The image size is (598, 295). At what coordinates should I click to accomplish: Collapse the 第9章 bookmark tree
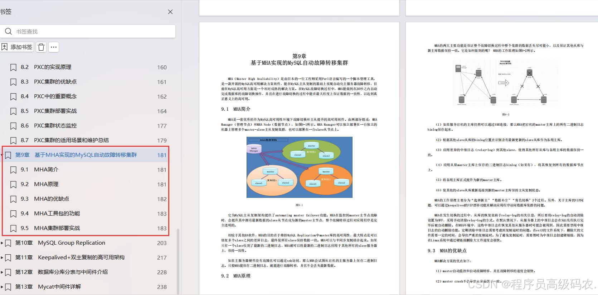[1, 155]
